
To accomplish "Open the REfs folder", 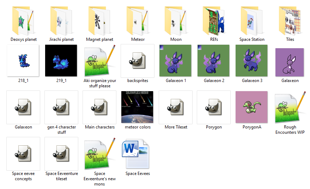I will pyautogui.click(x=214, y=21).
